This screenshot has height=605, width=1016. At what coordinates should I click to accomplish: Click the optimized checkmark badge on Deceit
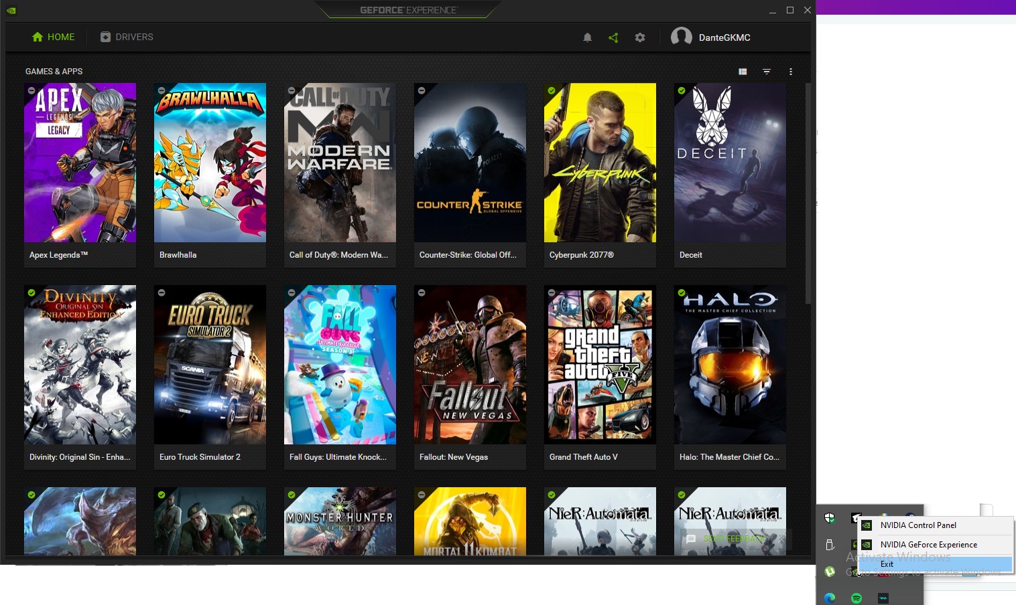(682, 90)
